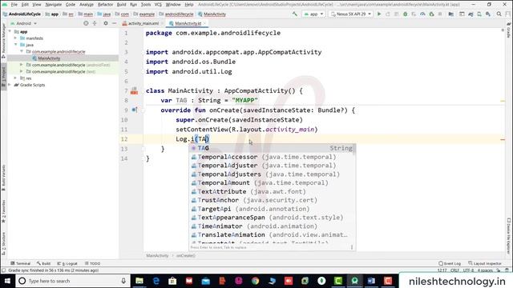Screen dimensions: 513x288
Task: Collapse the java folder
Action: tap(15, 45)
